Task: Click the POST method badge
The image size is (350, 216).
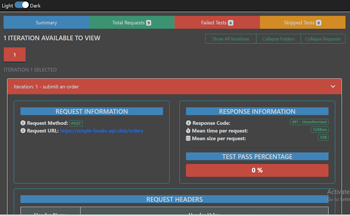Action: pos(76,123)
